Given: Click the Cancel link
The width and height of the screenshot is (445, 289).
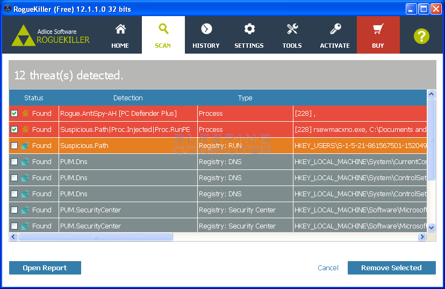Looking at the screenshot, I should click(328, 268).
